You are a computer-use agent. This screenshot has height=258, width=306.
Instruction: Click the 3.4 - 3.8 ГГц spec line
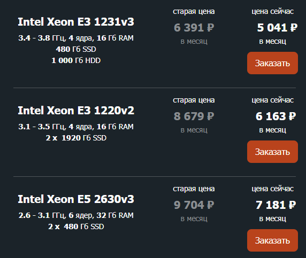[76, 38]
